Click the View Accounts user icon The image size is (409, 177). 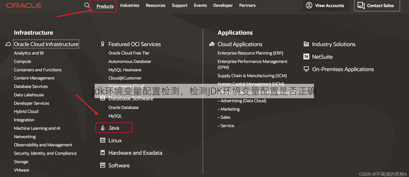pyautogui.click(x=309, y=5)
